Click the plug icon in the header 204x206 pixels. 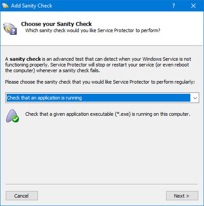click(10, 29)
